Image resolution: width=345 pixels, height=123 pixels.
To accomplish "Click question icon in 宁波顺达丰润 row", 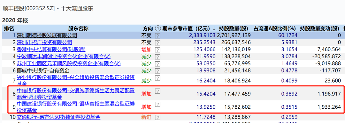I will (157, 57).
